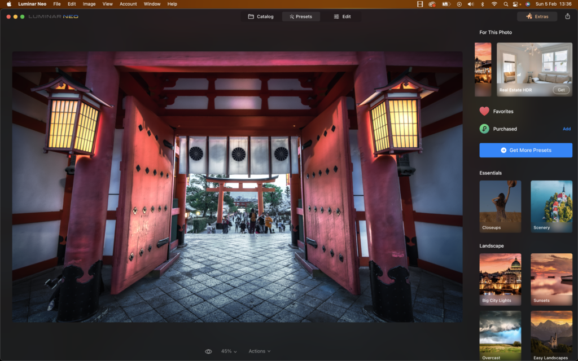Click the Bluetooth menu bar icon

(x=482, y=4)
